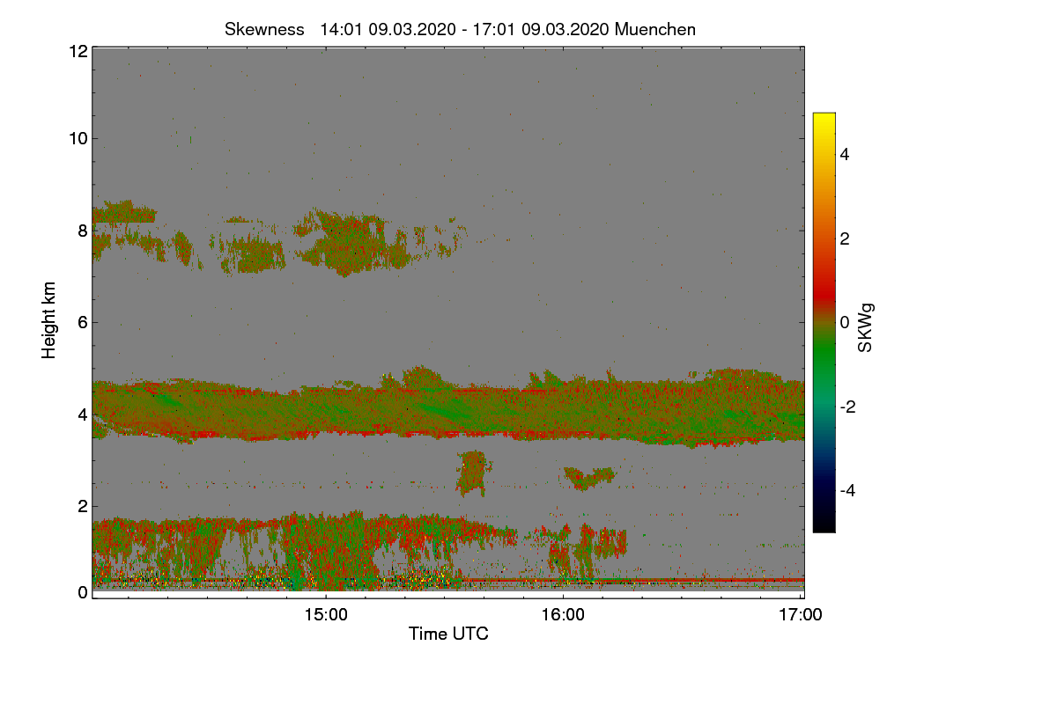Click the colorbar tick label '-4'

coord(849,490)
